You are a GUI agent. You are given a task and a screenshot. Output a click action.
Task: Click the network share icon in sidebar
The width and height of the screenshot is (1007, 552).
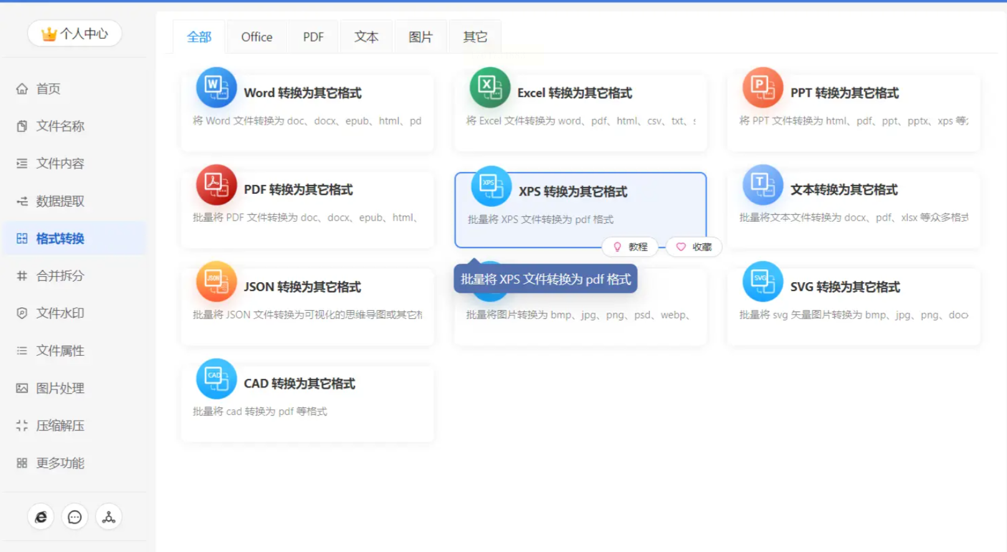[x=109, y=517]
